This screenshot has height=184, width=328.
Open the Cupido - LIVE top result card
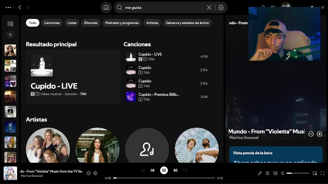pos(73,77)
